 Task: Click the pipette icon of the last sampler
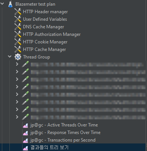25,117
